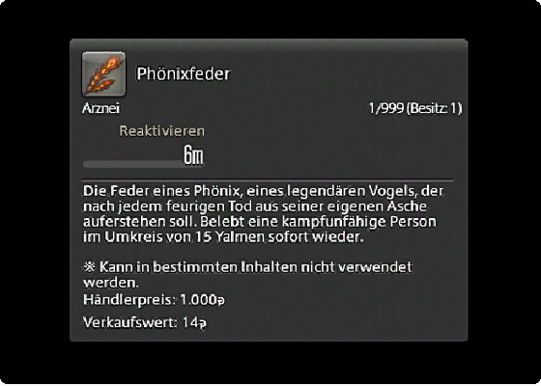This screenshot has width=541, height=386.
Task: Click the Phönixfeder feather item icon
Action: 104,74
